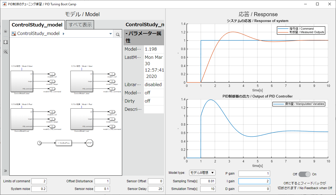The height and width of the screenshot is (195, 336).
Task: Toggle the feedback Off/On switch
Action: (304, 174)
